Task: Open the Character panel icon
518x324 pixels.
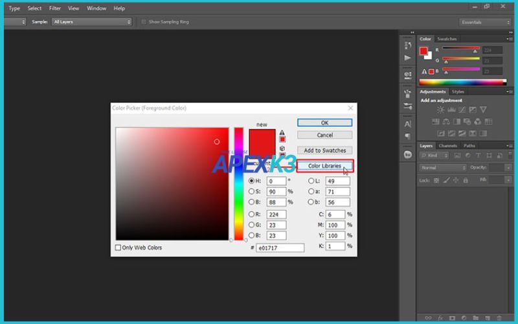Action: (408, 124)
